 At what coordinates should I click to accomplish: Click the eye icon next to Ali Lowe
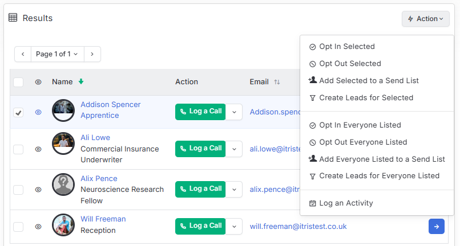pos(38,149)
